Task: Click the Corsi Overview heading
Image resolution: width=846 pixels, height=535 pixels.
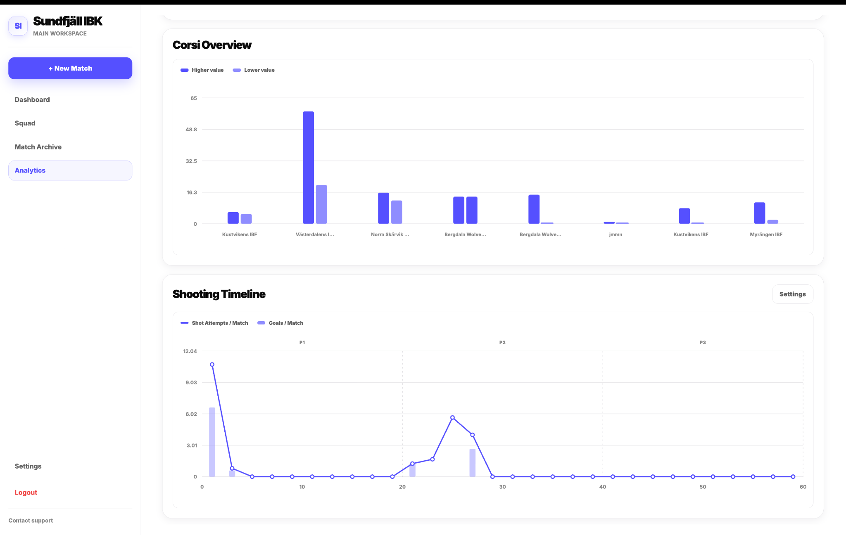Action: coord(212,45)
